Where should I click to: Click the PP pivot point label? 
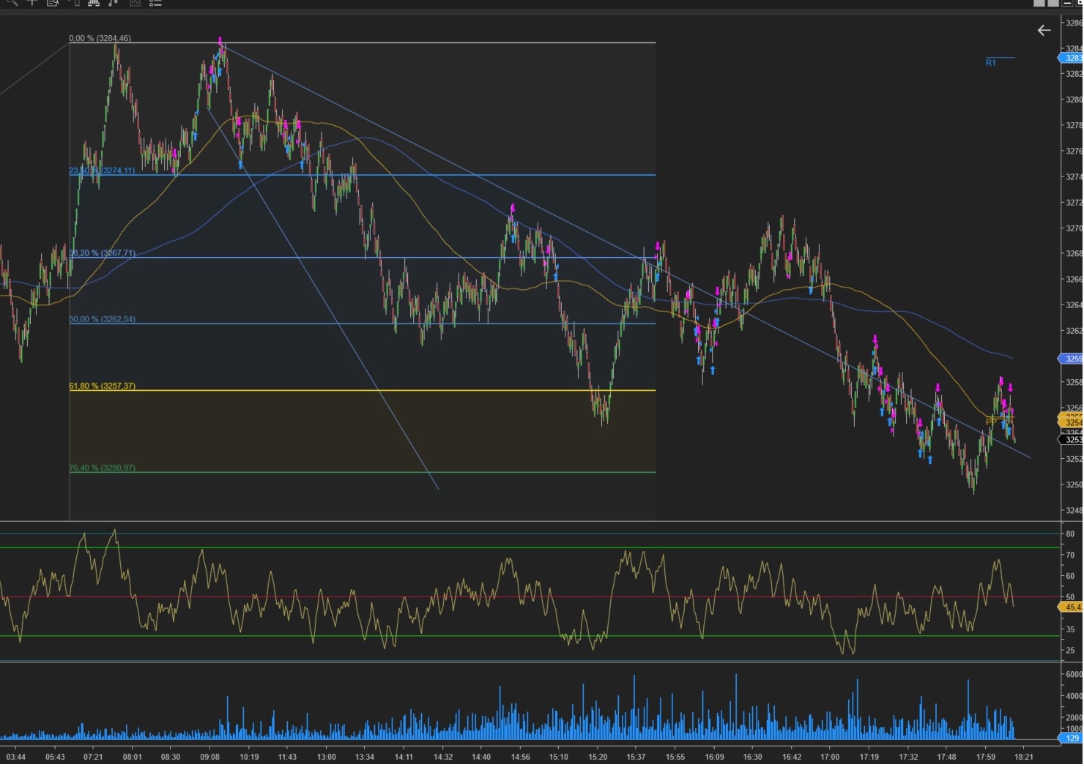pos(991,421)
